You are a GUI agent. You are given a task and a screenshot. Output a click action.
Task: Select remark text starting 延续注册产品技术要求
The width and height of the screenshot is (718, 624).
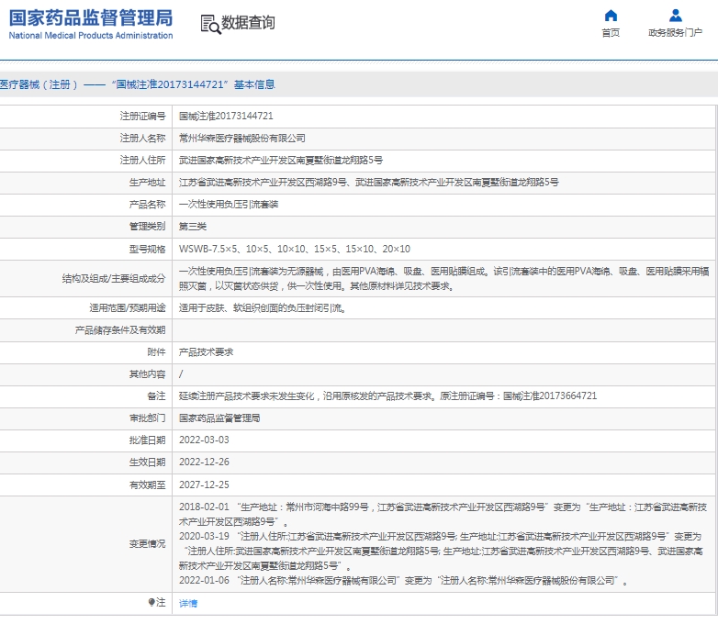tap(387, 396)
